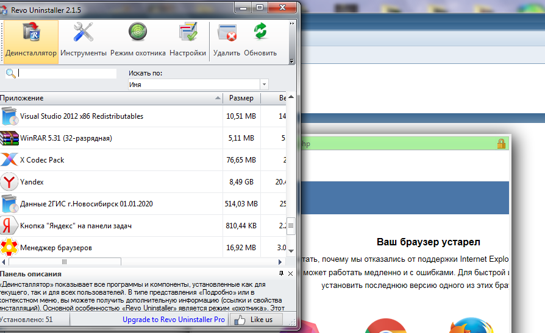Select Данные 2ГИС г.Новосибирск entry
545x333 pixels.
click(143, 203)
